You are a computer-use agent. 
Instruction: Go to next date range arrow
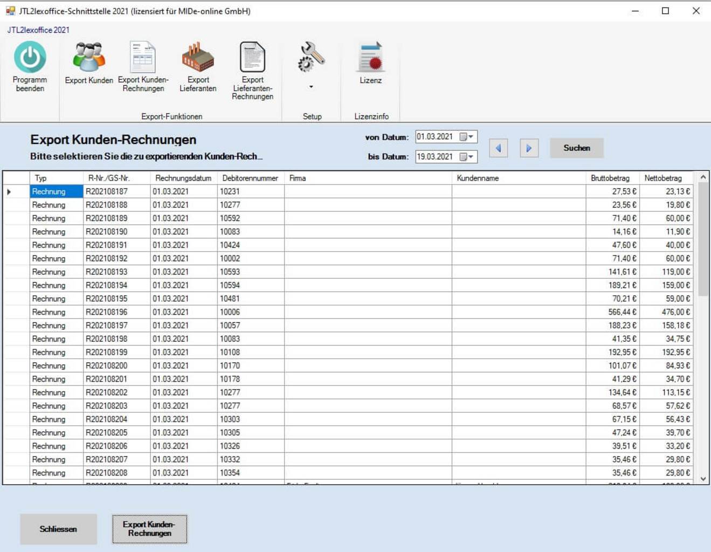529,148
